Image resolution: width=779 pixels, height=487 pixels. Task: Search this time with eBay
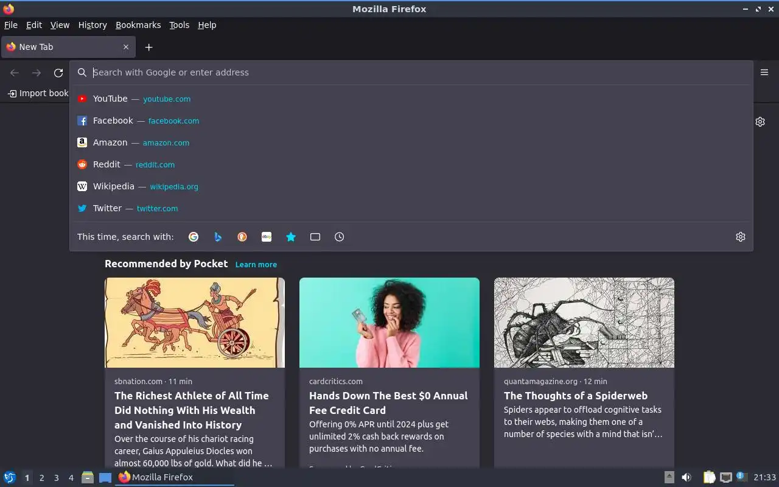click(x=267, y=237)
